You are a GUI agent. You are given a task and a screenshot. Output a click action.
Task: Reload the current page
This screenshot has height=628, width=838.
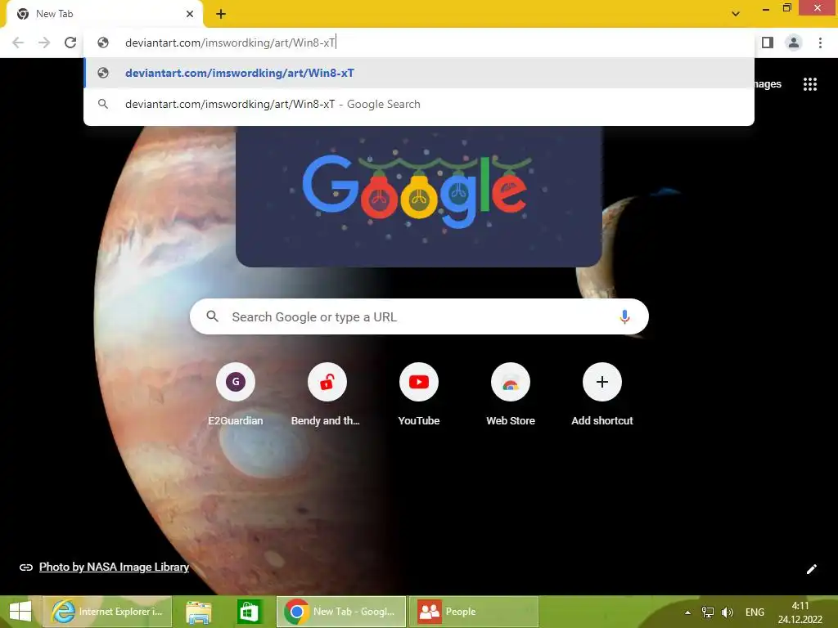[70, 43]
